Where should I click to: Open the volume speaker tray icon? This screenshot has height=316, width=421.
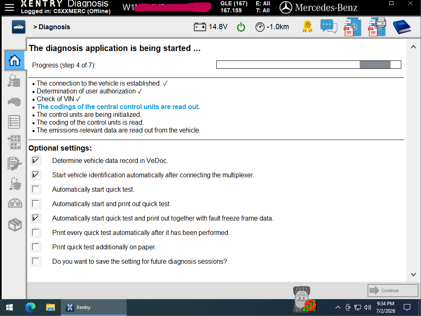[x=368, y=307]
